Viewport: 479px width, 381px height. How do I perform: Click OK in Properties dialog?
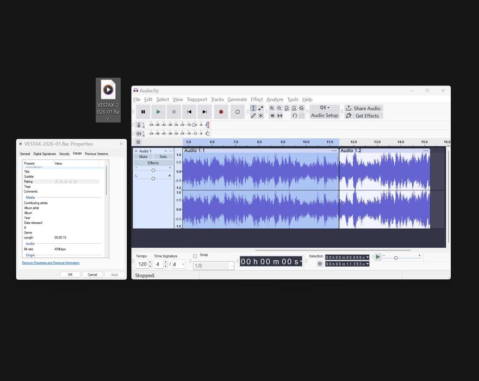click(70, 274)
